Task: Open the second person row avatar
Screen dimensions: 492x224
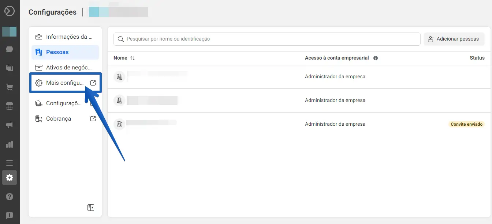Action: (x=119, y=100)
